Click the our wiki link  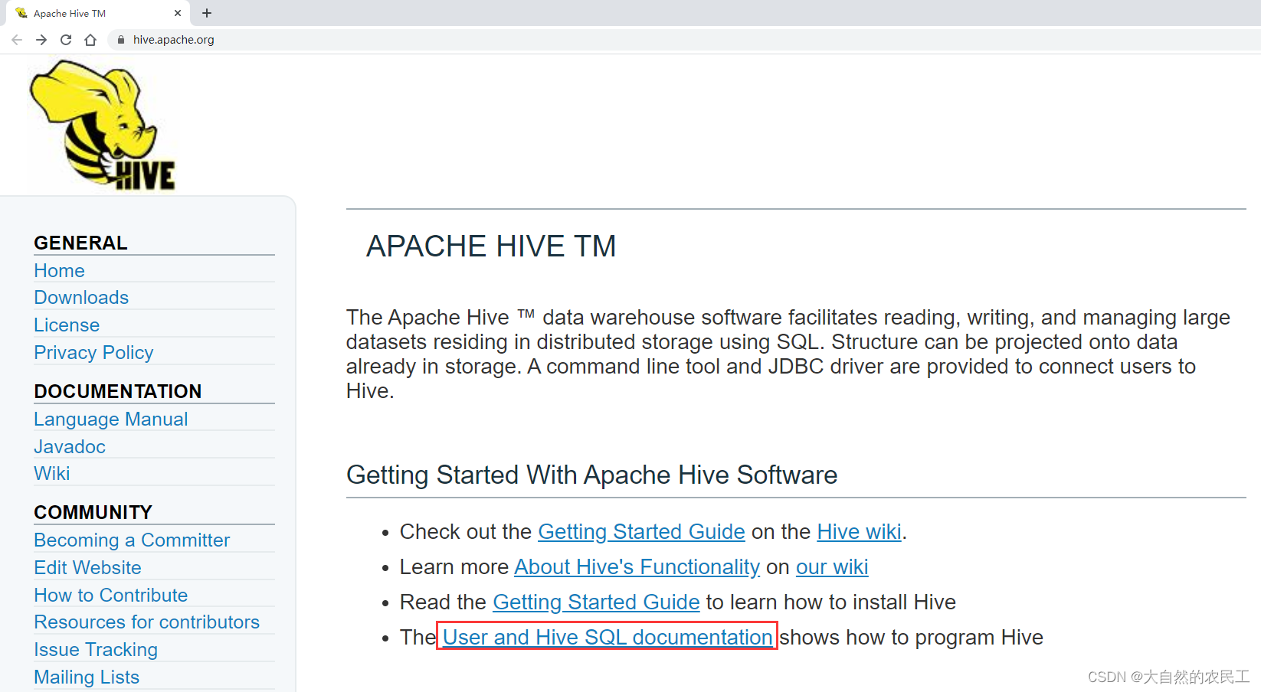tap(832, 567)
